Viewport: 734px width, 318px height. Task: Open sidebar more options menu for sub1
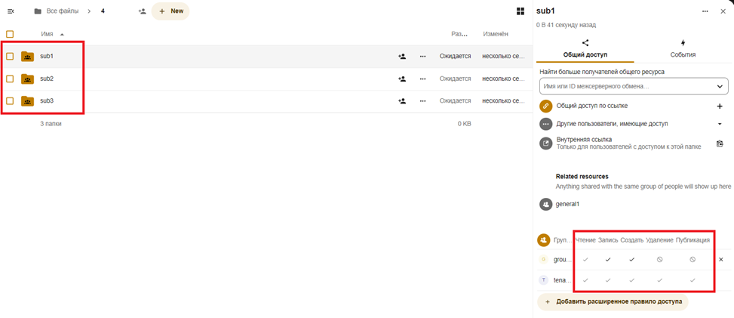point(705,11)
